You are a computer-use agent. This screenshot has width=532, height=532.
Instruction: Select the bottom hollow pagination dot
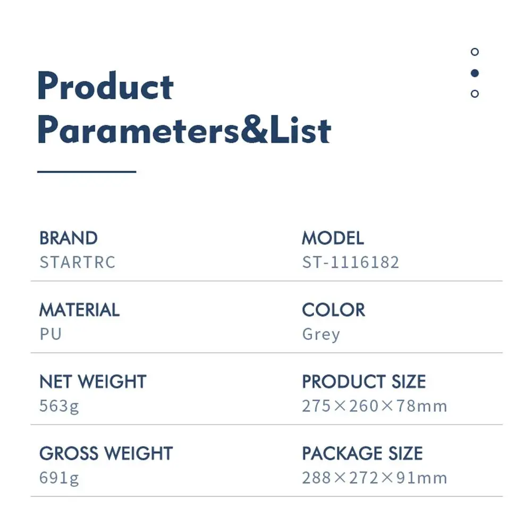475,94
